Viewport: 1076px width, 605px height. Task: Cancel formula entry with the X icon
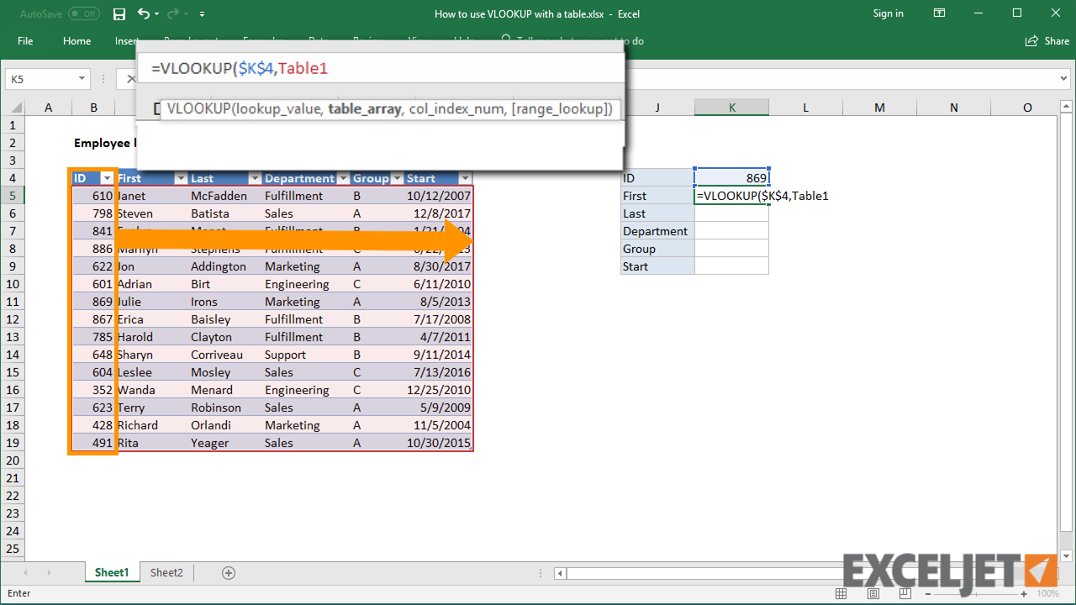tap(132, 78)
